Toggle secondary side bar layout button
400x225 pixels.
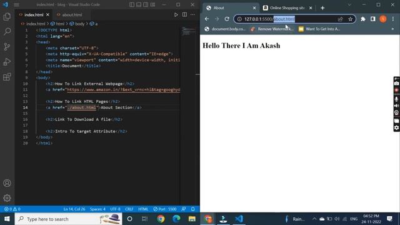pyautogui.click(x=146, y=4)
